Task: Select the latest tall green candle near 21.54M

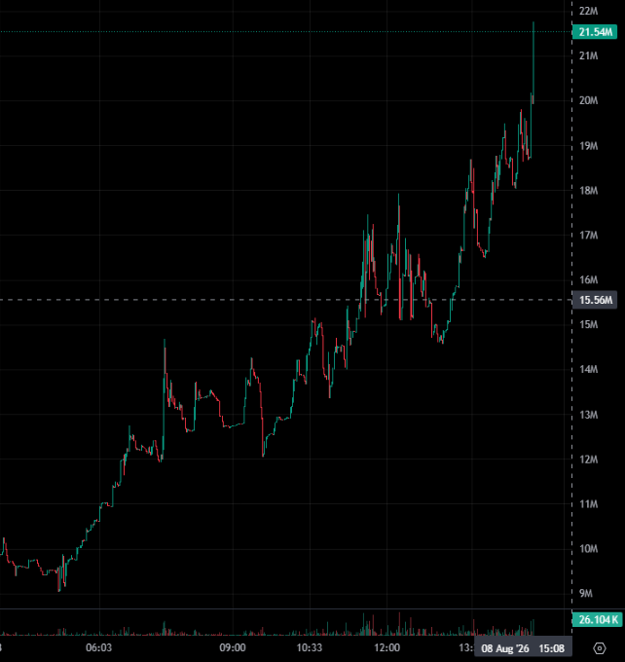Action: click(533, 61)
